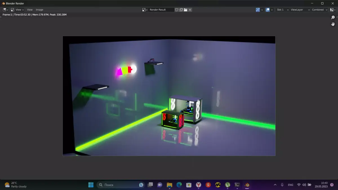
Task: Unlink the Render Result with the X icon
Action: [190, 10]
